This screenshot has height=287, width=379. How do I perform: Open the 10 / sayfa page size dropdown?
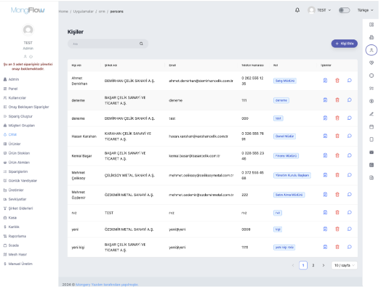345,265
